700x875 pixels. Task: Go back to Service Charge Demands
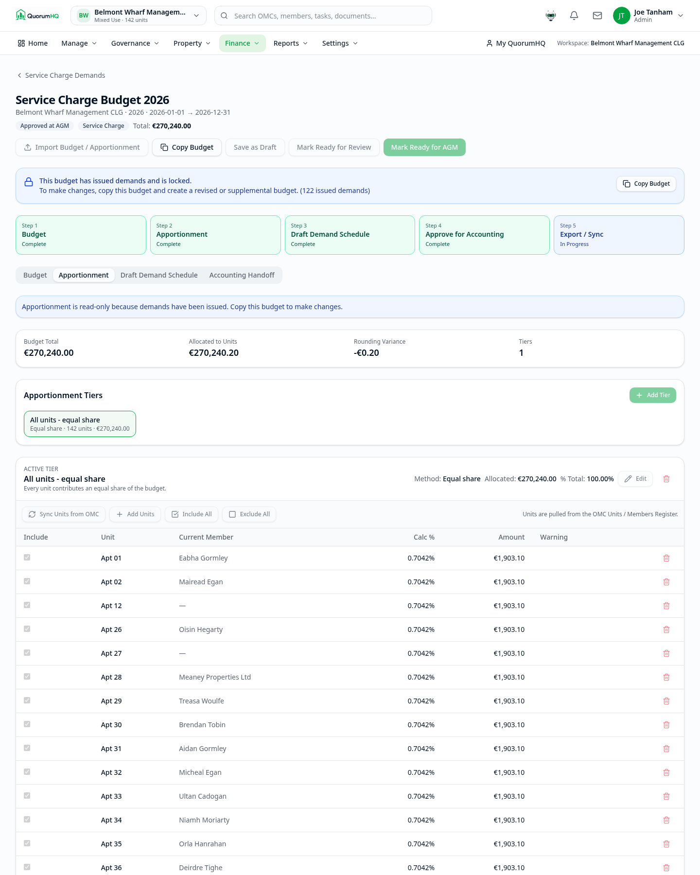[61, 75]
